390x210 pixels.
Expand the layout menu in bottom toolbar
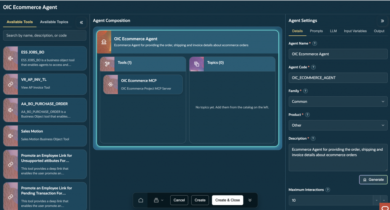pyautogui.click(x=158, y=200)
